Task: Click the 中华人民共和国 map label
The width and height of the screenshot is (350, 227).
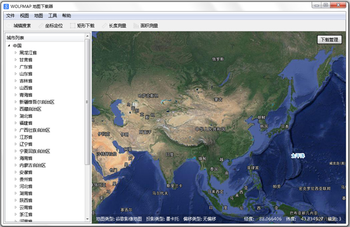Action: click(x=210, y=129)
